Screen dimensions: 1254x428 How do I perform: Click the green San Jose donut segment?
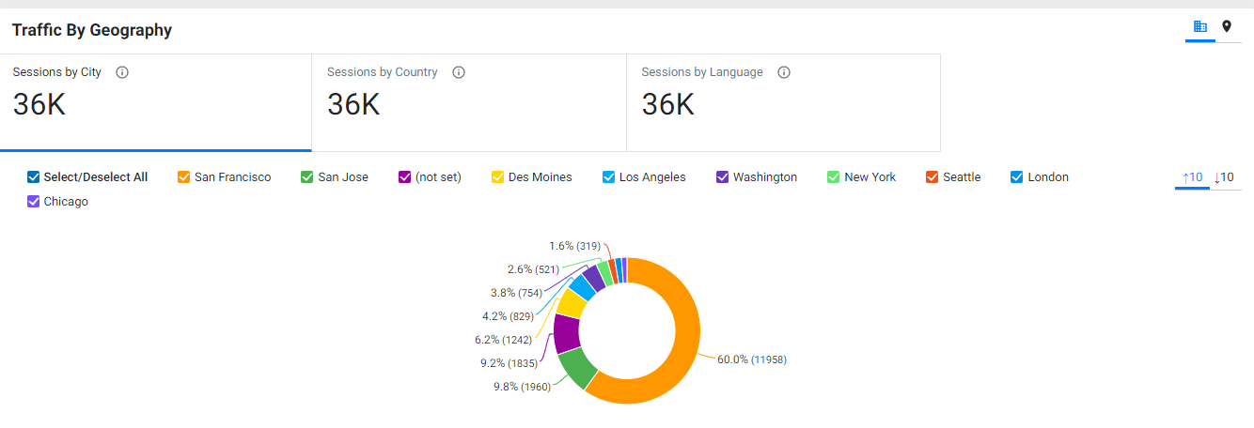[x=577, y=370]
